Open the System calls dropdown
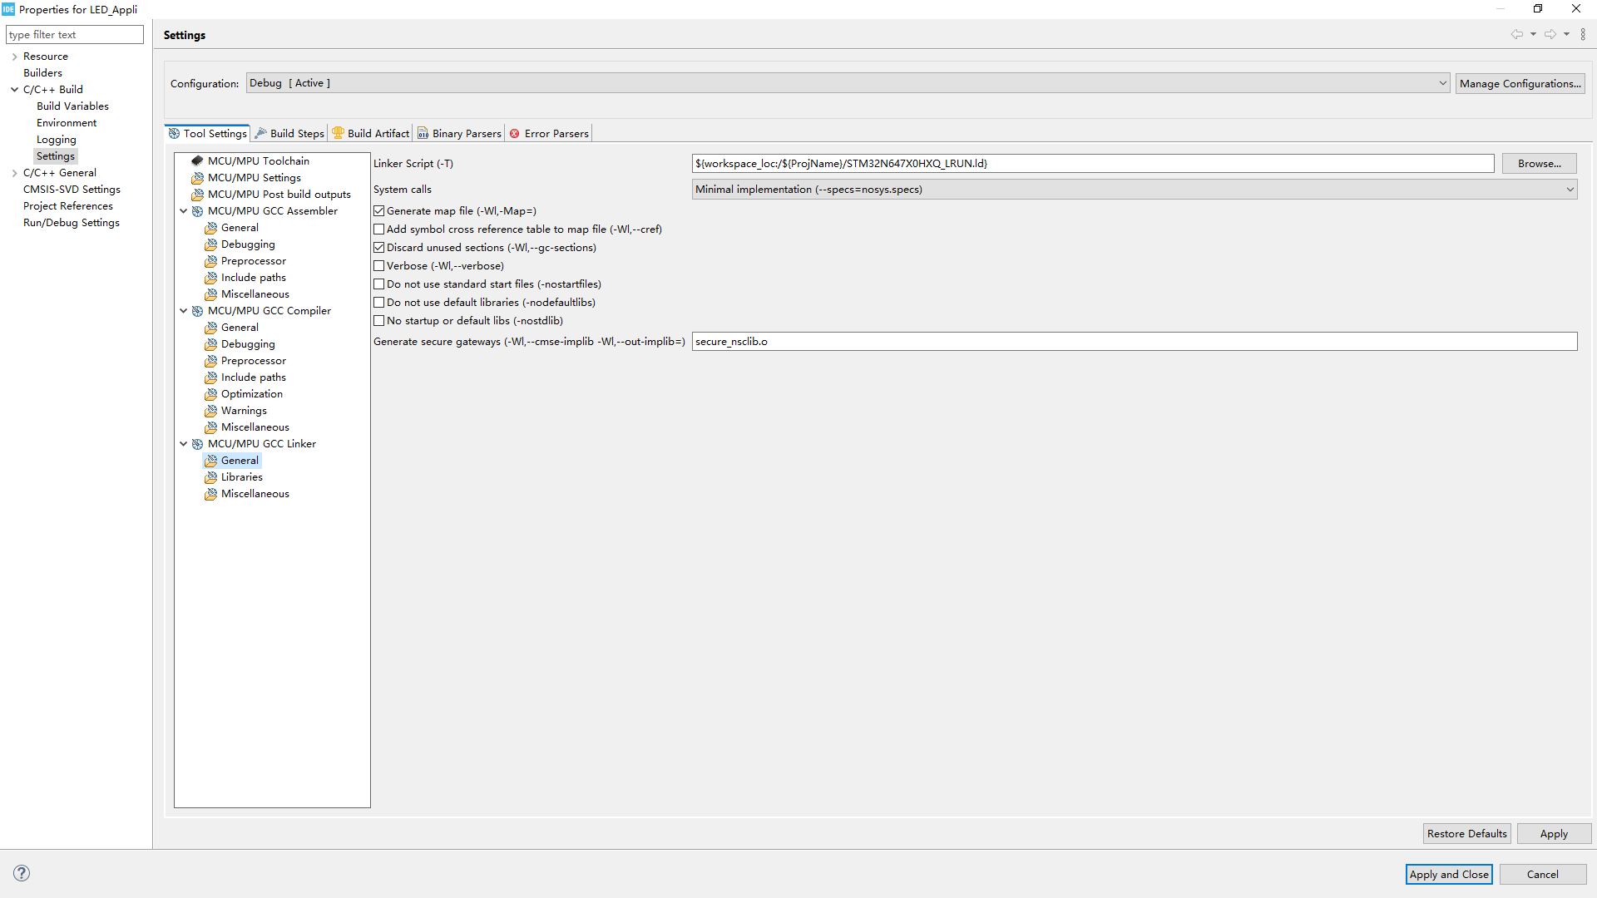 click(1135, 190)
